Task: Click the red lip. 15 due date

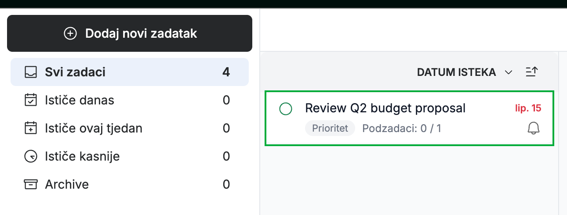Action: 528,108
